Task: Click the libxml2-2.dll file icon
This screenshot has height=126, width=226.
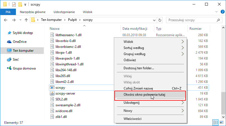Action: click(x=52, y=81)
